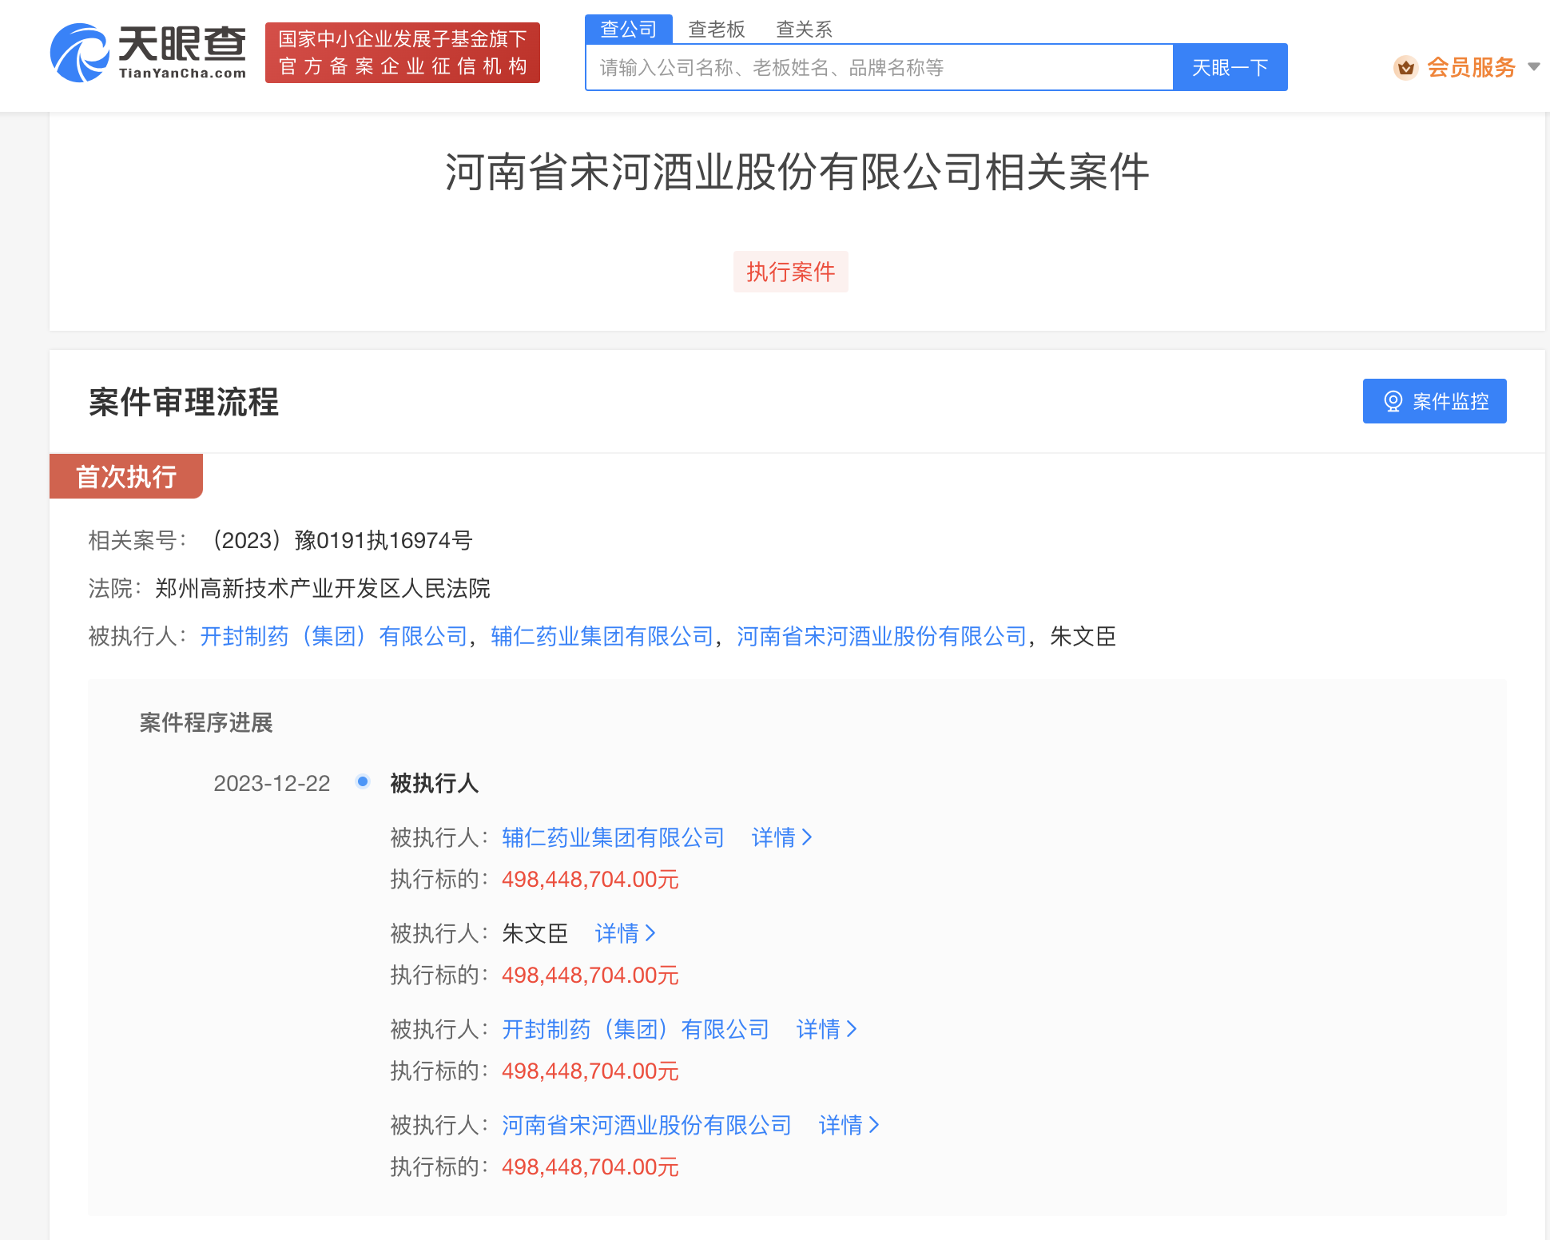The width and height of the screenshot is (1550, 1240).
Task: Click the page title 河南省宋河酒业股份有限公司相关案件
Action: [x=797, y=172]
